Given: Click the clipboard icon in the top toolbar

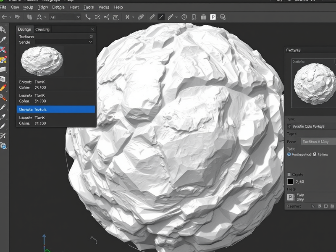Looking at the screenshot, I should pyautogui.click(x=203, y=17).
